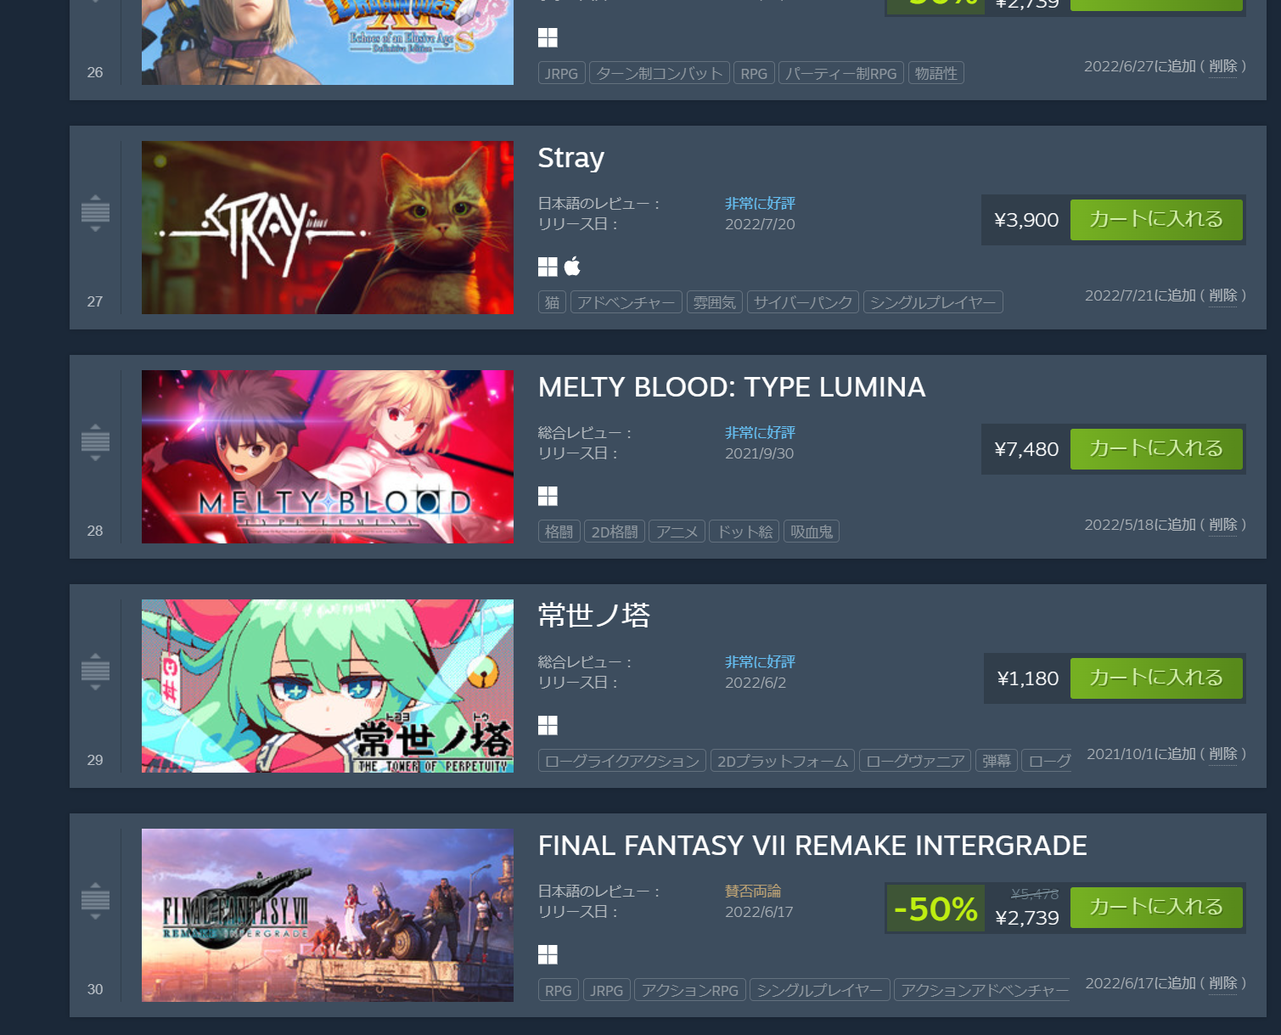Grab the drag handle for MELTY BLOOD row
Image resolution: width=1281 pixels, height=1035 pixels.
coord(95,442)
